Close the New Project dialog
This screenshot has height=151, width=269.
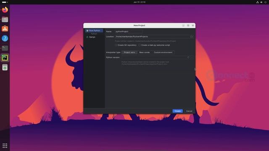pos(193,26)
